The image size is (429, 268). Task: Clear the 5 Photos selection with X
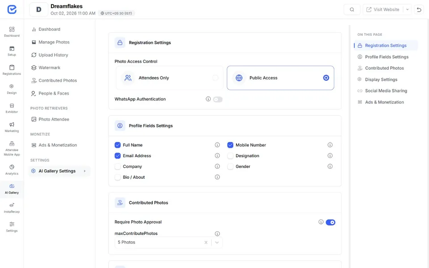pyautogui.click(x=206, y=242)
